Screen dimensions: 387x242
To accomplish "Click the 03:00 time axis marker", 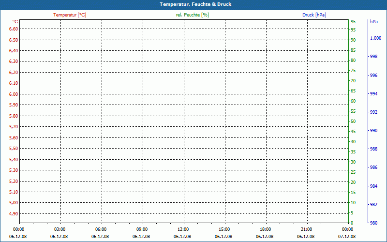I will pyautogui.click(x=60, y=229).
